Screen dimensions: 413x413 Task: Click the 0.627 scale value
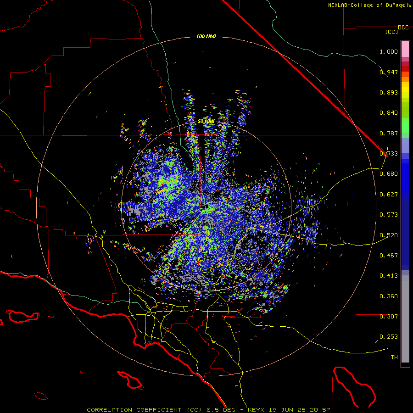coord(389,195)
